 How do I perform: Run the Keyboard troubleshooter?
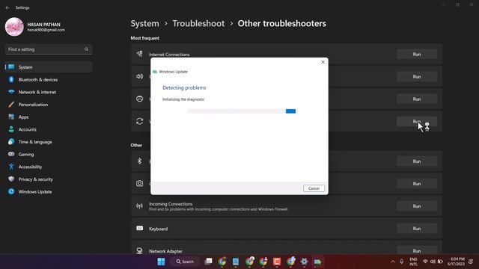(417, 229)
